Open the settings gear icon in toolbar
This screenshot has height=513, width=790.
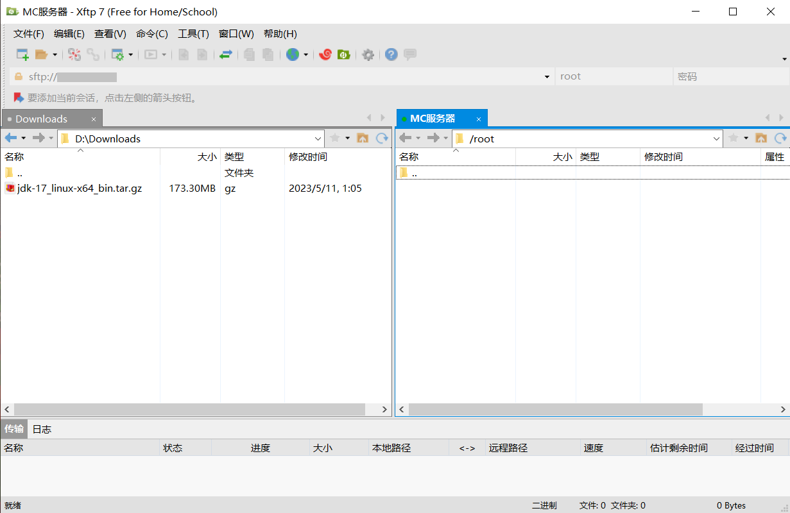368,55
